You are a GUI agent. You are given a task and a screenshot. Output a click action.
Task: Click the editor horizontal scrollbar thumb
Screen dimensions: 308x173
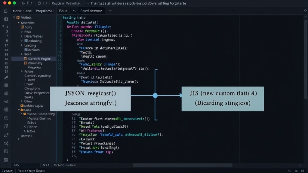coord(183,165)
